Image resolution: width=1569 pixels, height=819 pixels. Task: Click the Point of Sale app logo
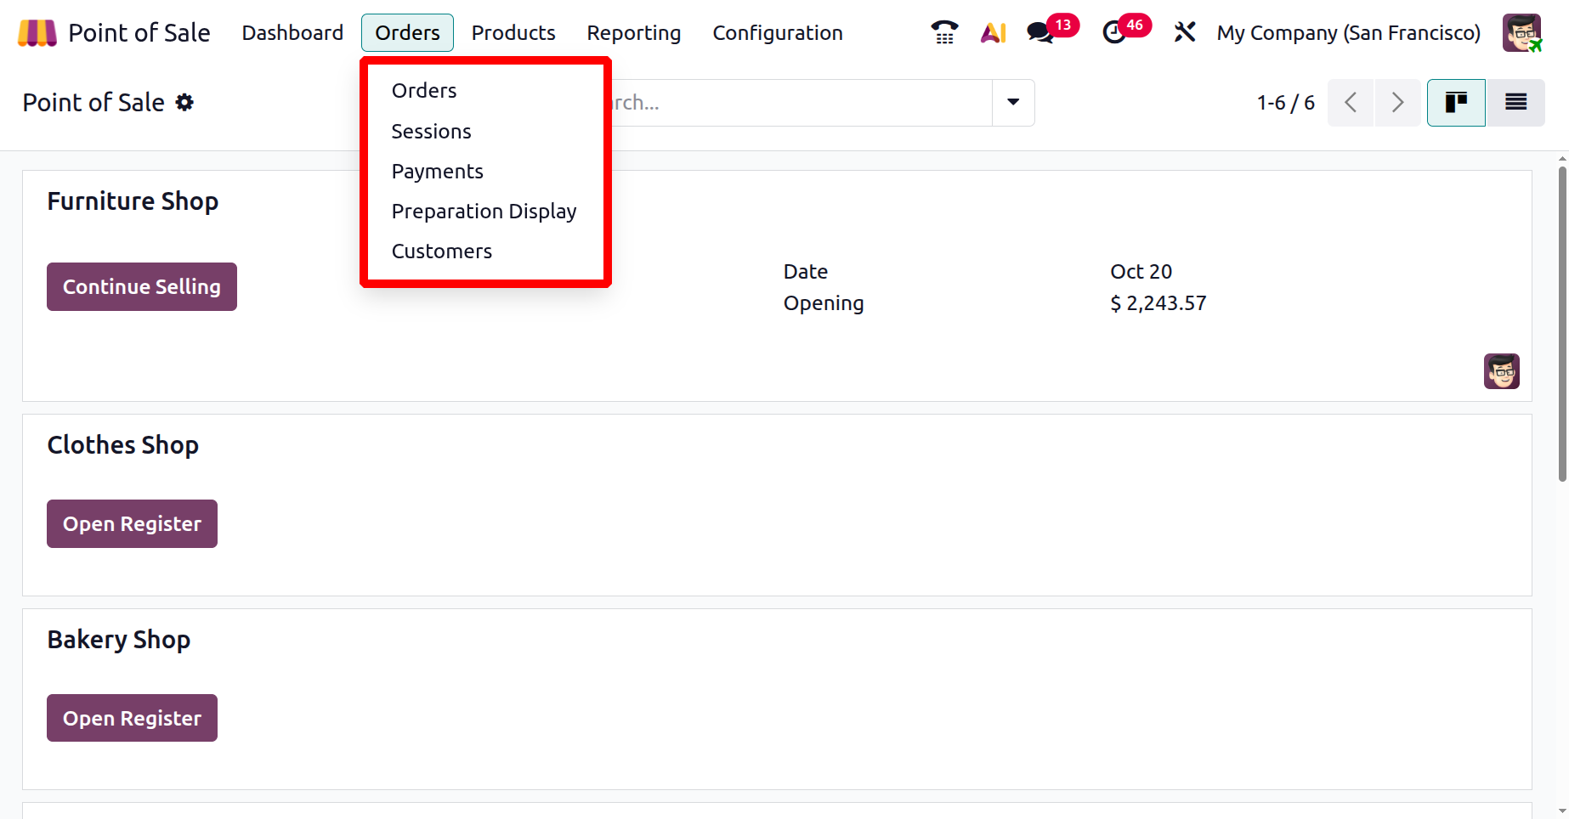click(37, 33)
